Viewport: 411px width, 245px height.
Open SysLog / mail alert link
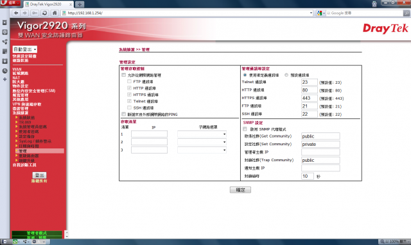point(35,141)
